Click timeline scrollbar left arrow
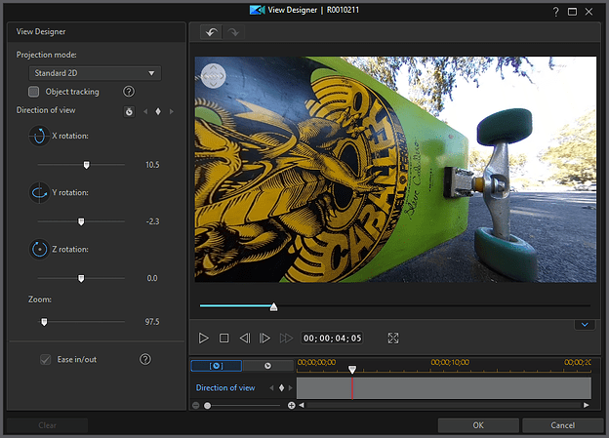The height and width of the screenshot is (438, 609). click(x=302, y=406)
